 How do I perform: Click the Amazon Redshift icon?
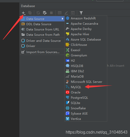pos(68,18)
